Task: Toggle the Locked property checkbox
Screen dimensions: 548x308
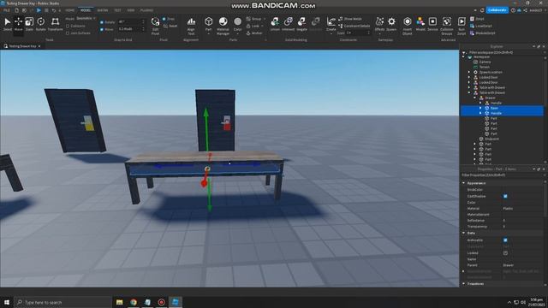Action: 505,253
